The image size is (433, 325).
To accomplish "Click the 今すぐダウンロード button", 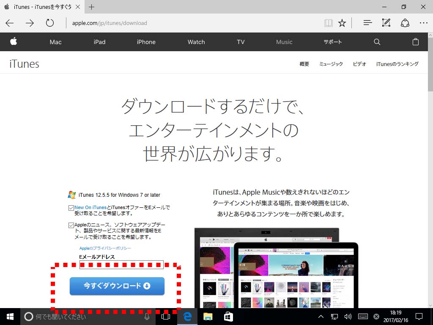I will click(x=117, y=286).
